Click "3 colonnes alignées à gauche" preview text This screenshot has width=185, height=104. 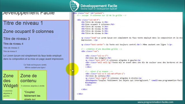click(8, 93)
